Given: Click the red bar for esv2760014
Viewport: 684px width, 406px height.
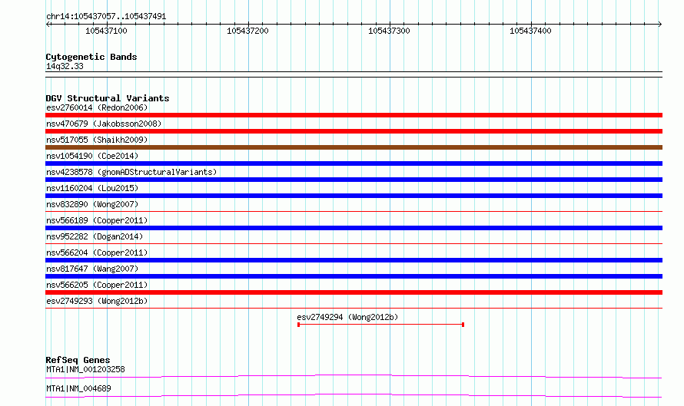Looking at the screenshot, I should coord(354,115).
